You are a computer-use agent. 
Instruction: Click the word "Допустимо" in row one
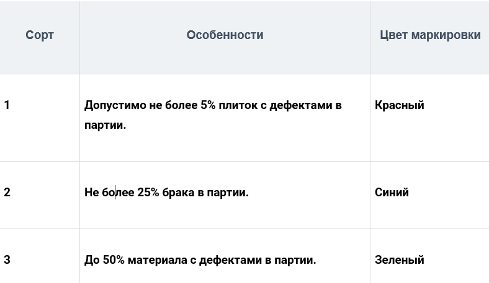(115, 105)
